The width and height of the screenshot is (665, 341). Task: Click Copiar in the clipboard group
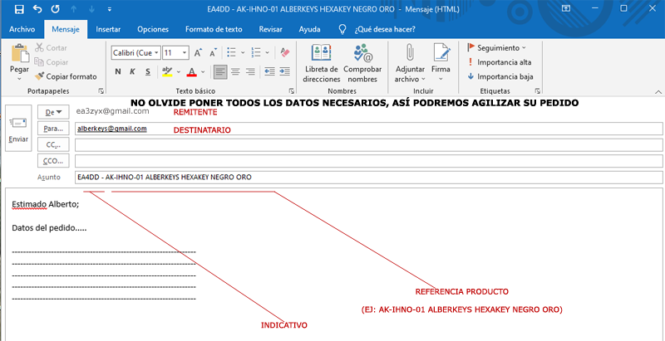pyautogui.click(x=52, y=62)
